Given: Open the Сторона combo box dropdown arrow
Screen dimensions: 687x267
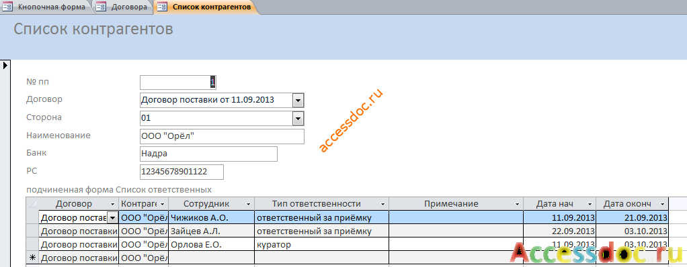Looking at the screenshot, I should tap(298, 118).
